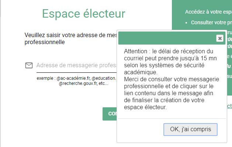Viewport: 232px width, 147px height.
Task: Click the espace électeur text ending the dialog
Action: coord(145,107)
